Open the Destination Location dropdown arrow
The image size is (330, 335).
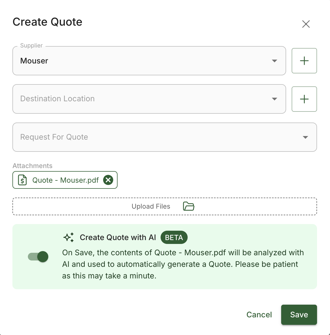tap(274, 99)
